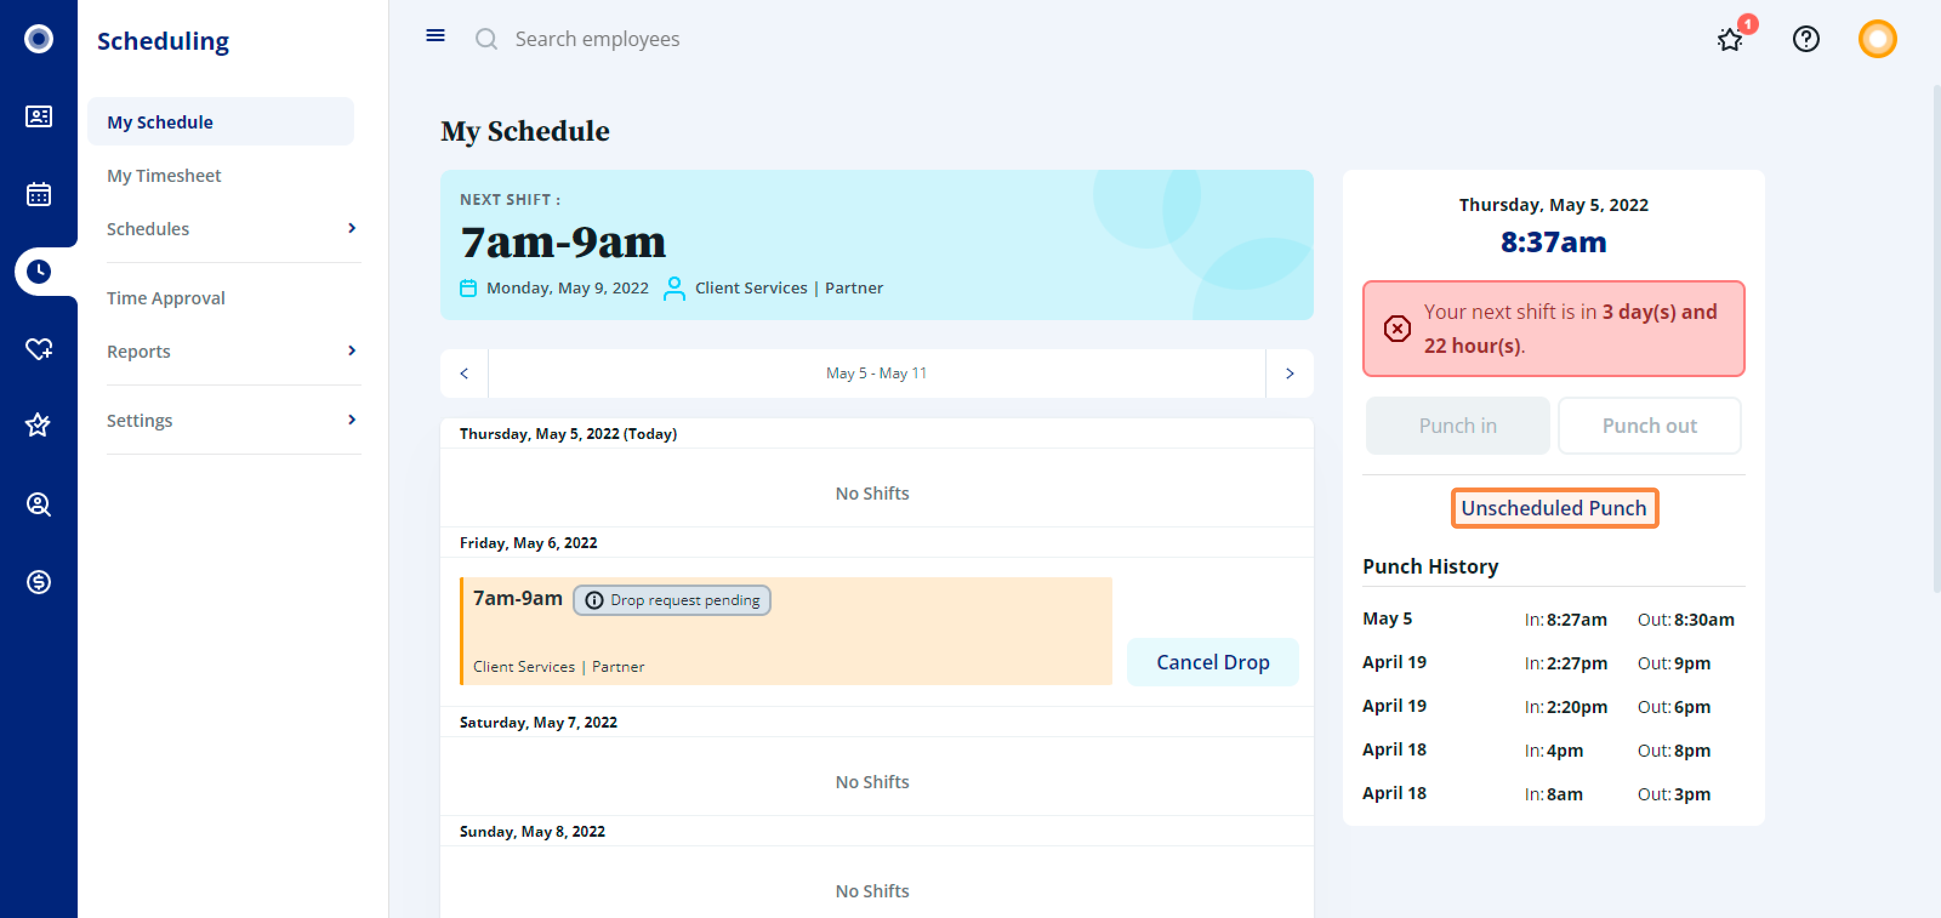This screenshot has height=918, width=1941.
Task: Open the orange user profile avatar
Action: click(x=1877, y=38)
